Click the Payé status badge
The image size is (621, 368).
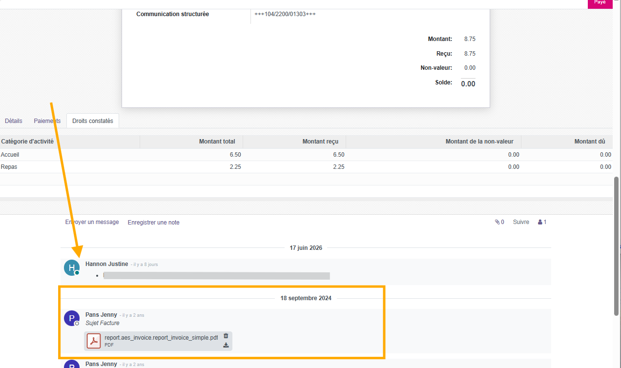[600, 3]
